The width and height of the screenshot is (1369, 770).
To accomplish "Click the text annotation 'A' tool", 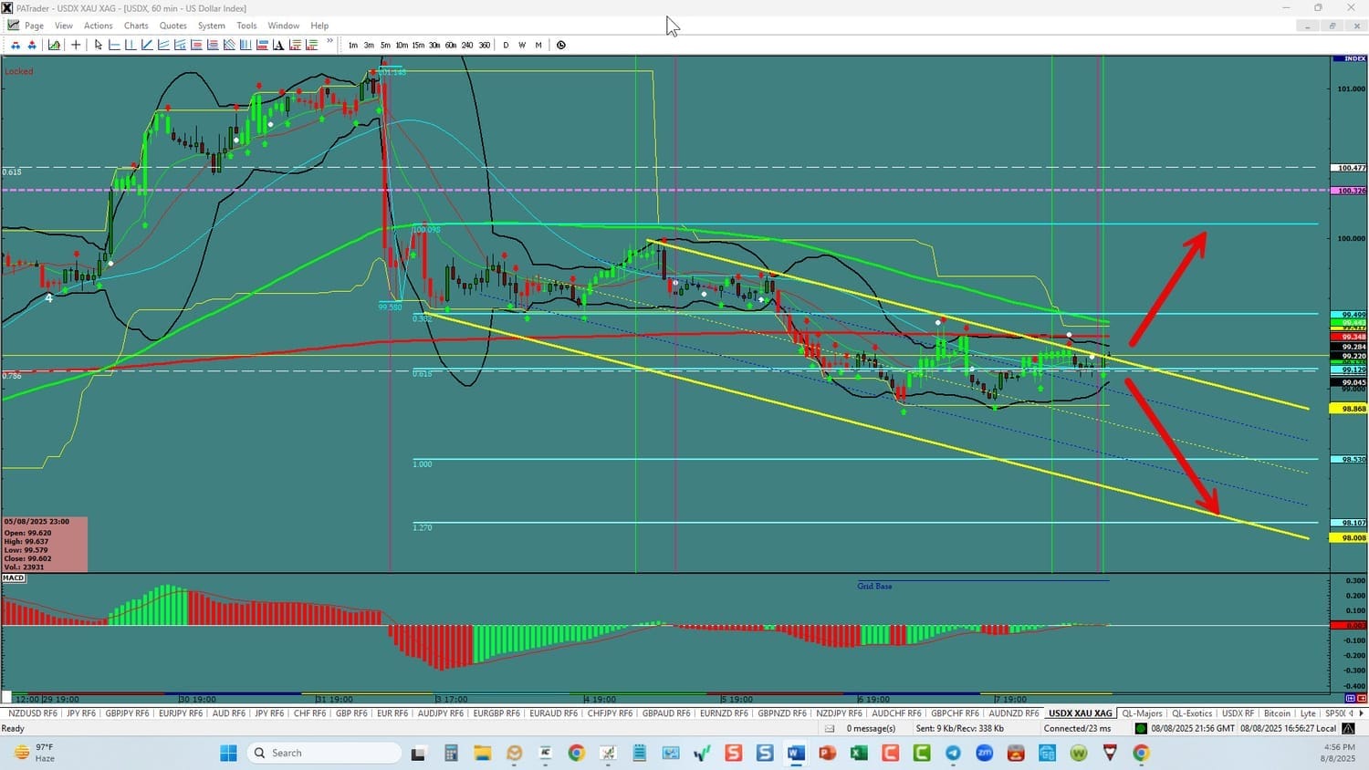I will click(x=277, y=45).
